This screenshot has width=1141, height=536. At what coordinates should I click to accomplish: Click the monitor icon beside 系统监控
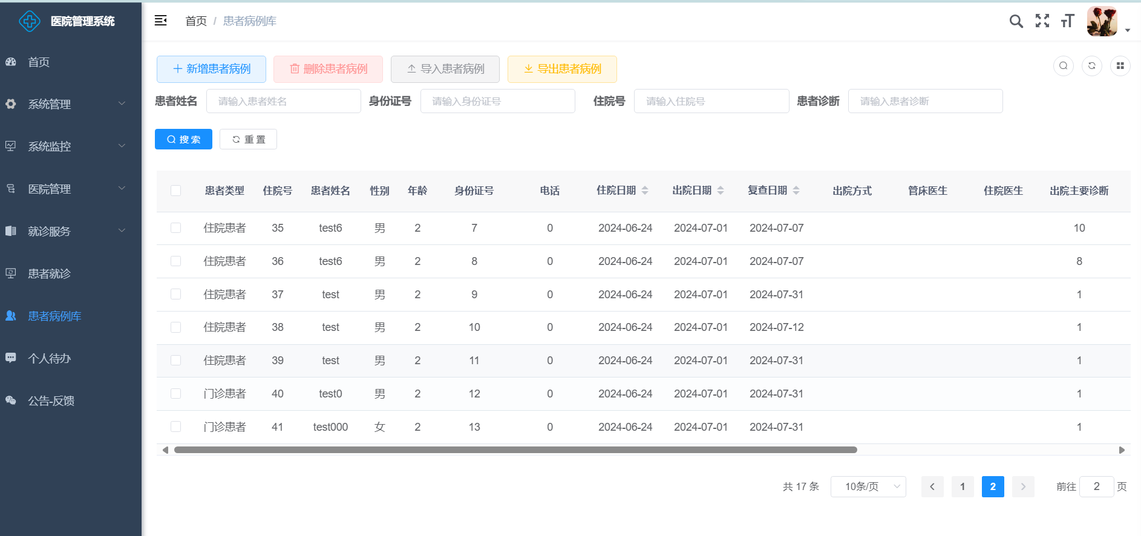tap(11, 146)
